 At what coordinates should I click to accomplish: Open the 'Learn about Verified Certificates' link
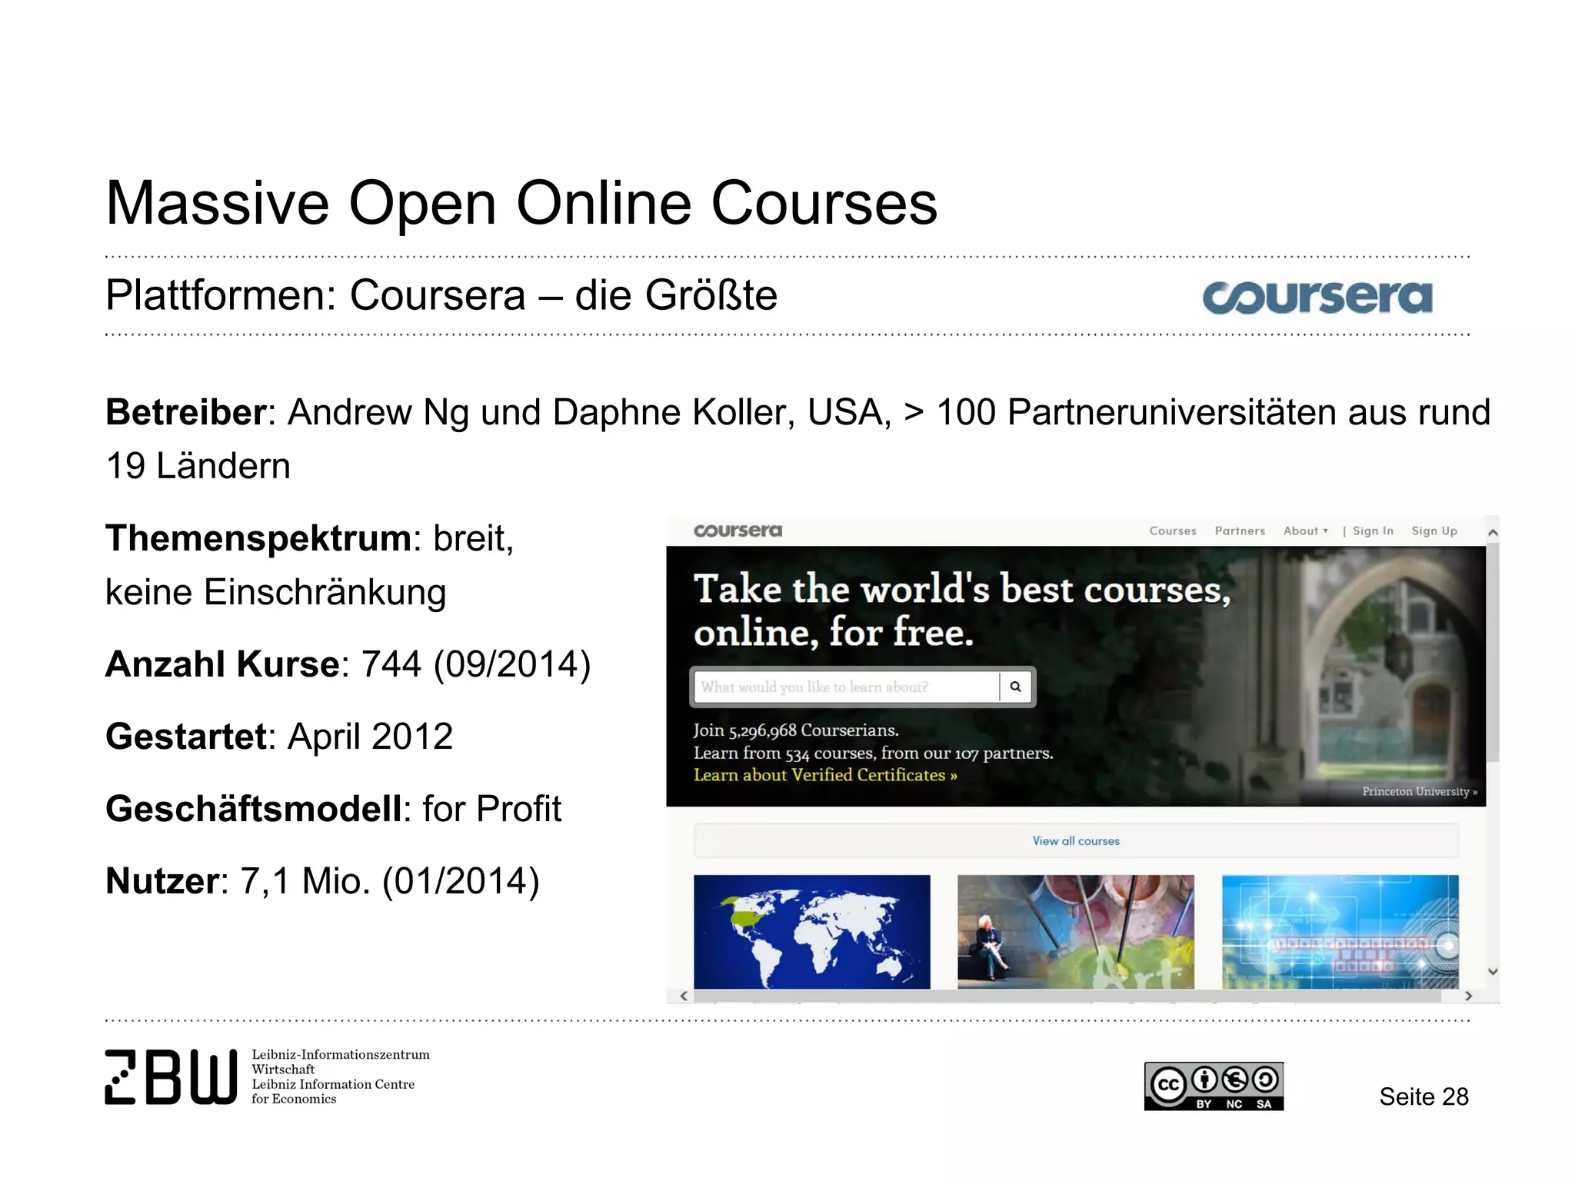pyautogui.click(x=825, y=775)
